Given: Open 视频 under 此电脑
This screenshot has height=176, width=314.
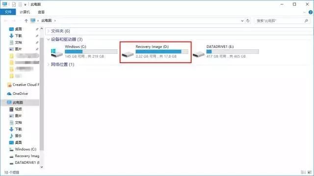Looking at the screenshot, I should coord(19,109).
